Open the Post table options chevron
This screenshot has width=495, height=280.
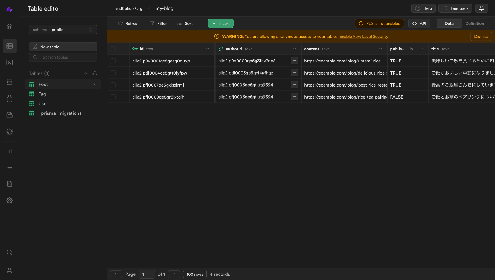(x=95, y=84)
